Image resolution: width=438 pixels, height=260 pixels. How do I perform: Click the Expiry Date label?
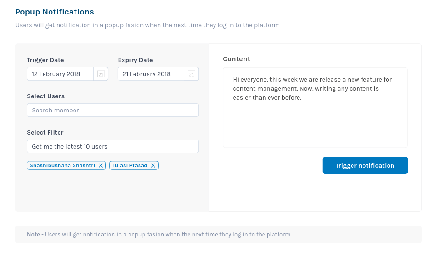pos(135,60)
